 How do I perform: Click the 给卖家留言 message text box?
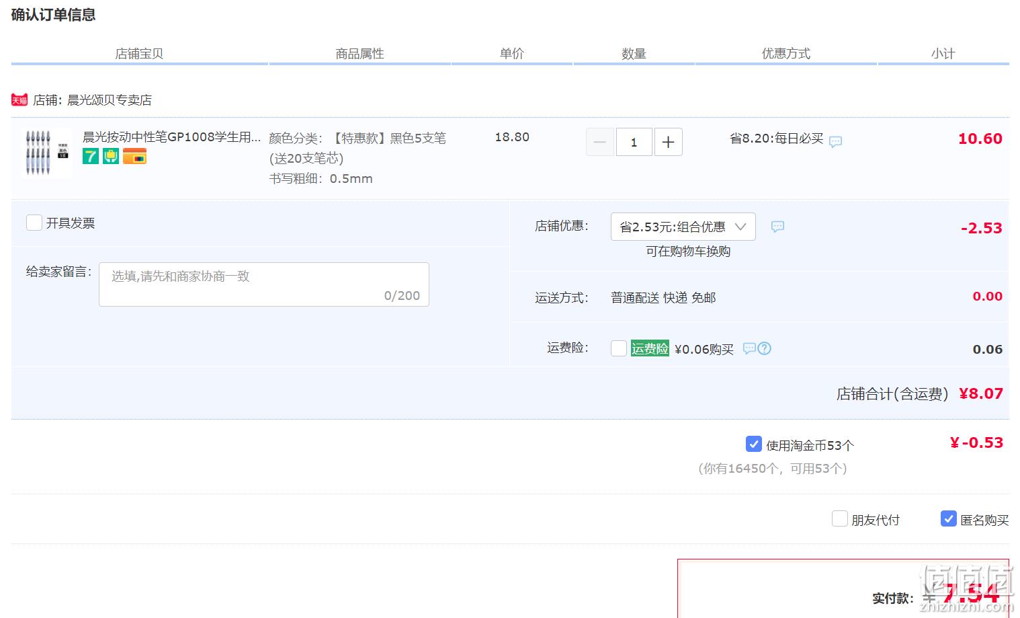tap(264, 284)
